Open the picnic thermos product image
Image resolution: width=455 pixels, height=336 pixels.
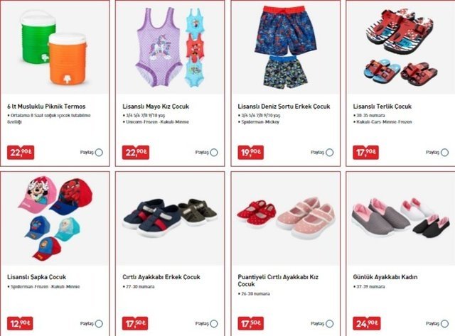pyautogui.click(x=55, y=48)
